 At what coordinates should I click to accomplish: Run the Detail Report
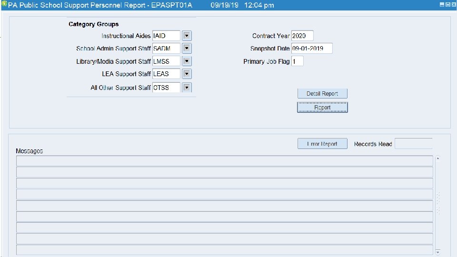[x=322, y=94]
